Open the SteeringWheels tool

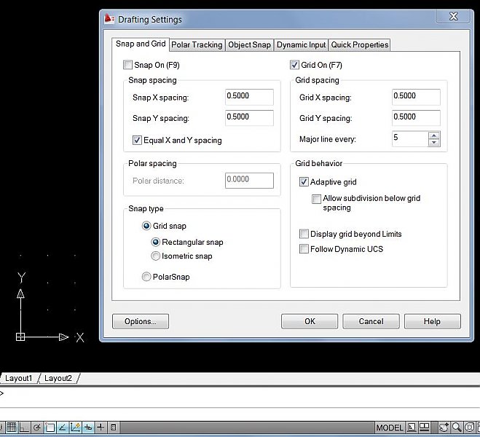(x=469, y=428)
